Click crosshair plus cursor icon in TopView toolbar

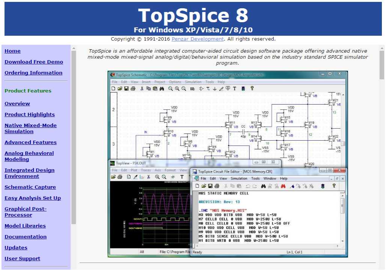coord(173,177)
